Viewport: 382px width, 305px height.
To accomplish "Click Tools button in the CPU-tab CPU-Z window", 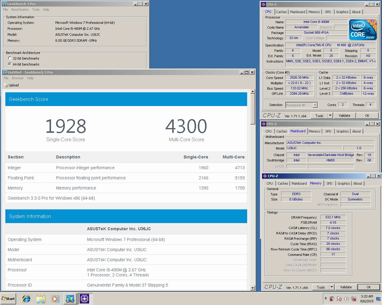I will tap(319, 116).
